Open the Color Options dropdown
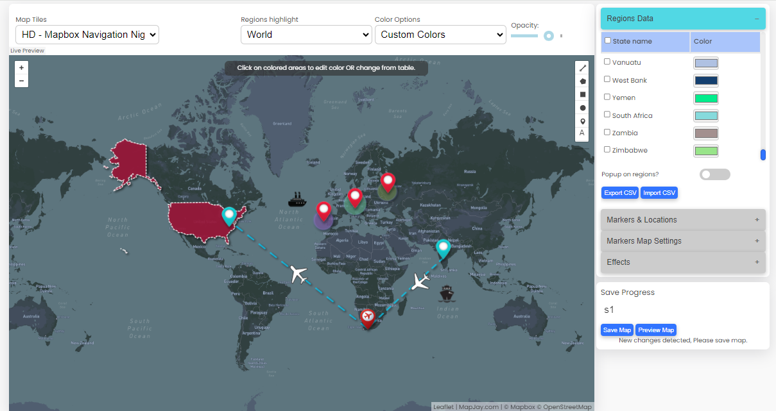 pyautogui.click(x=440, y=35)
